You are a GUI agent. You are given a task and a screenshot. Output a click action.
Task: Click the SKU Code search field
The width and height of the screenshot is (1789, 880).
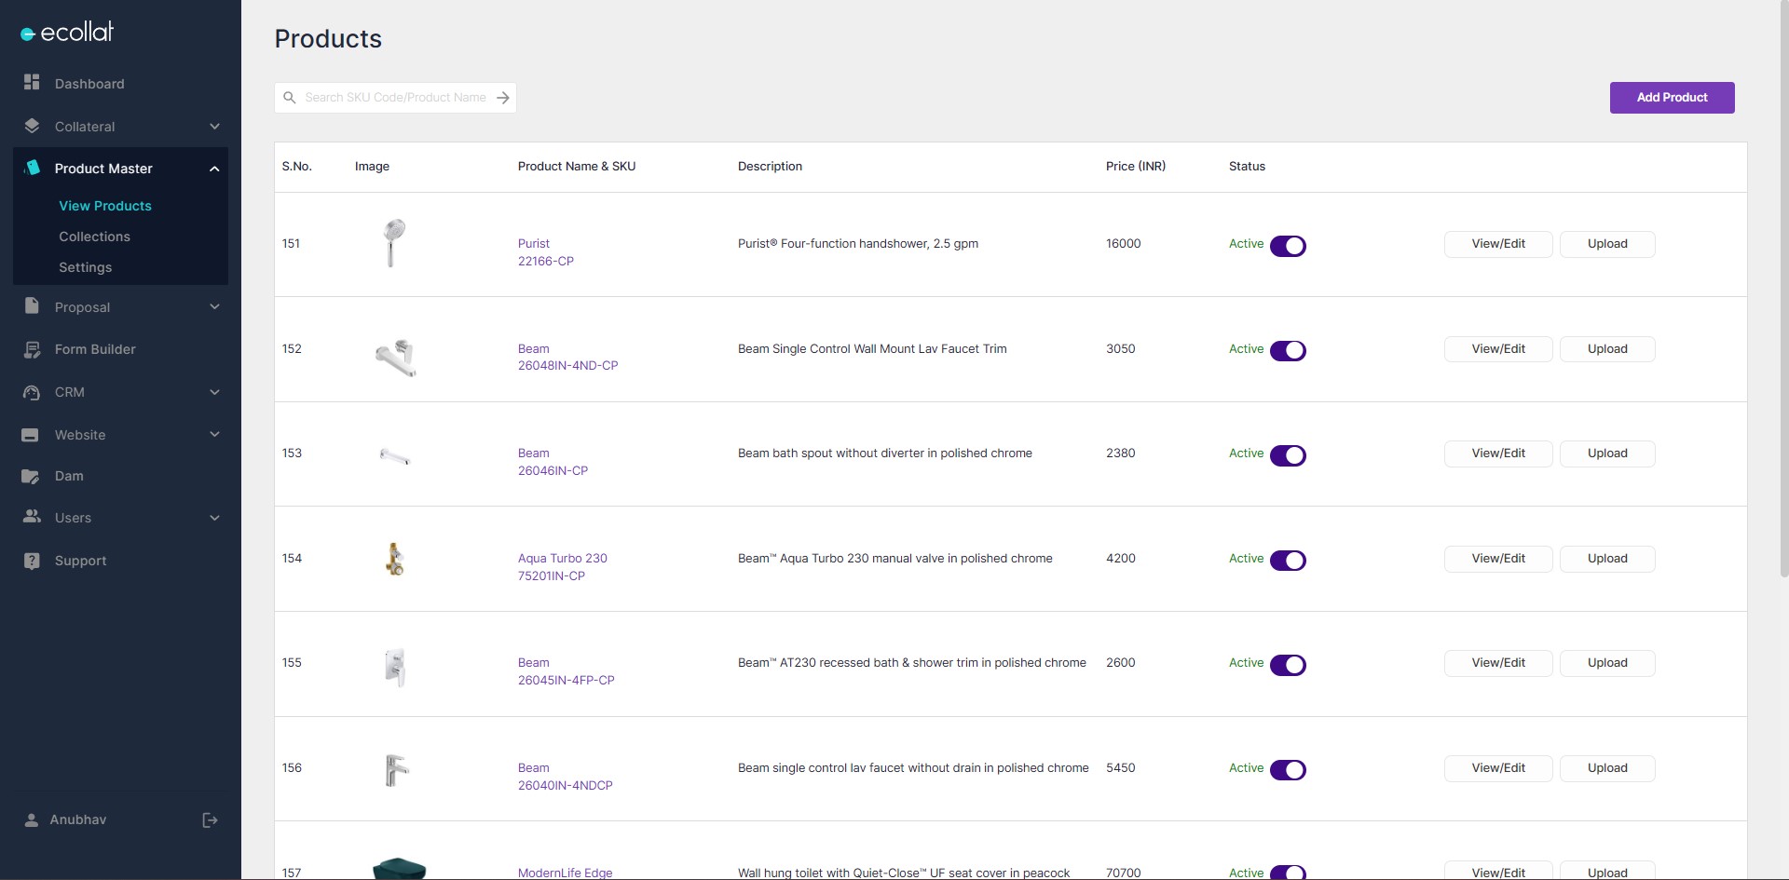click(395, 98)
